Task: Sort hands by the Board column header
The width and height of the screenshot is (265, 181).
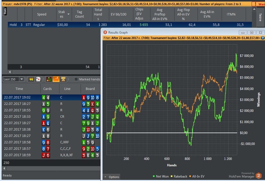Action: 90,89
